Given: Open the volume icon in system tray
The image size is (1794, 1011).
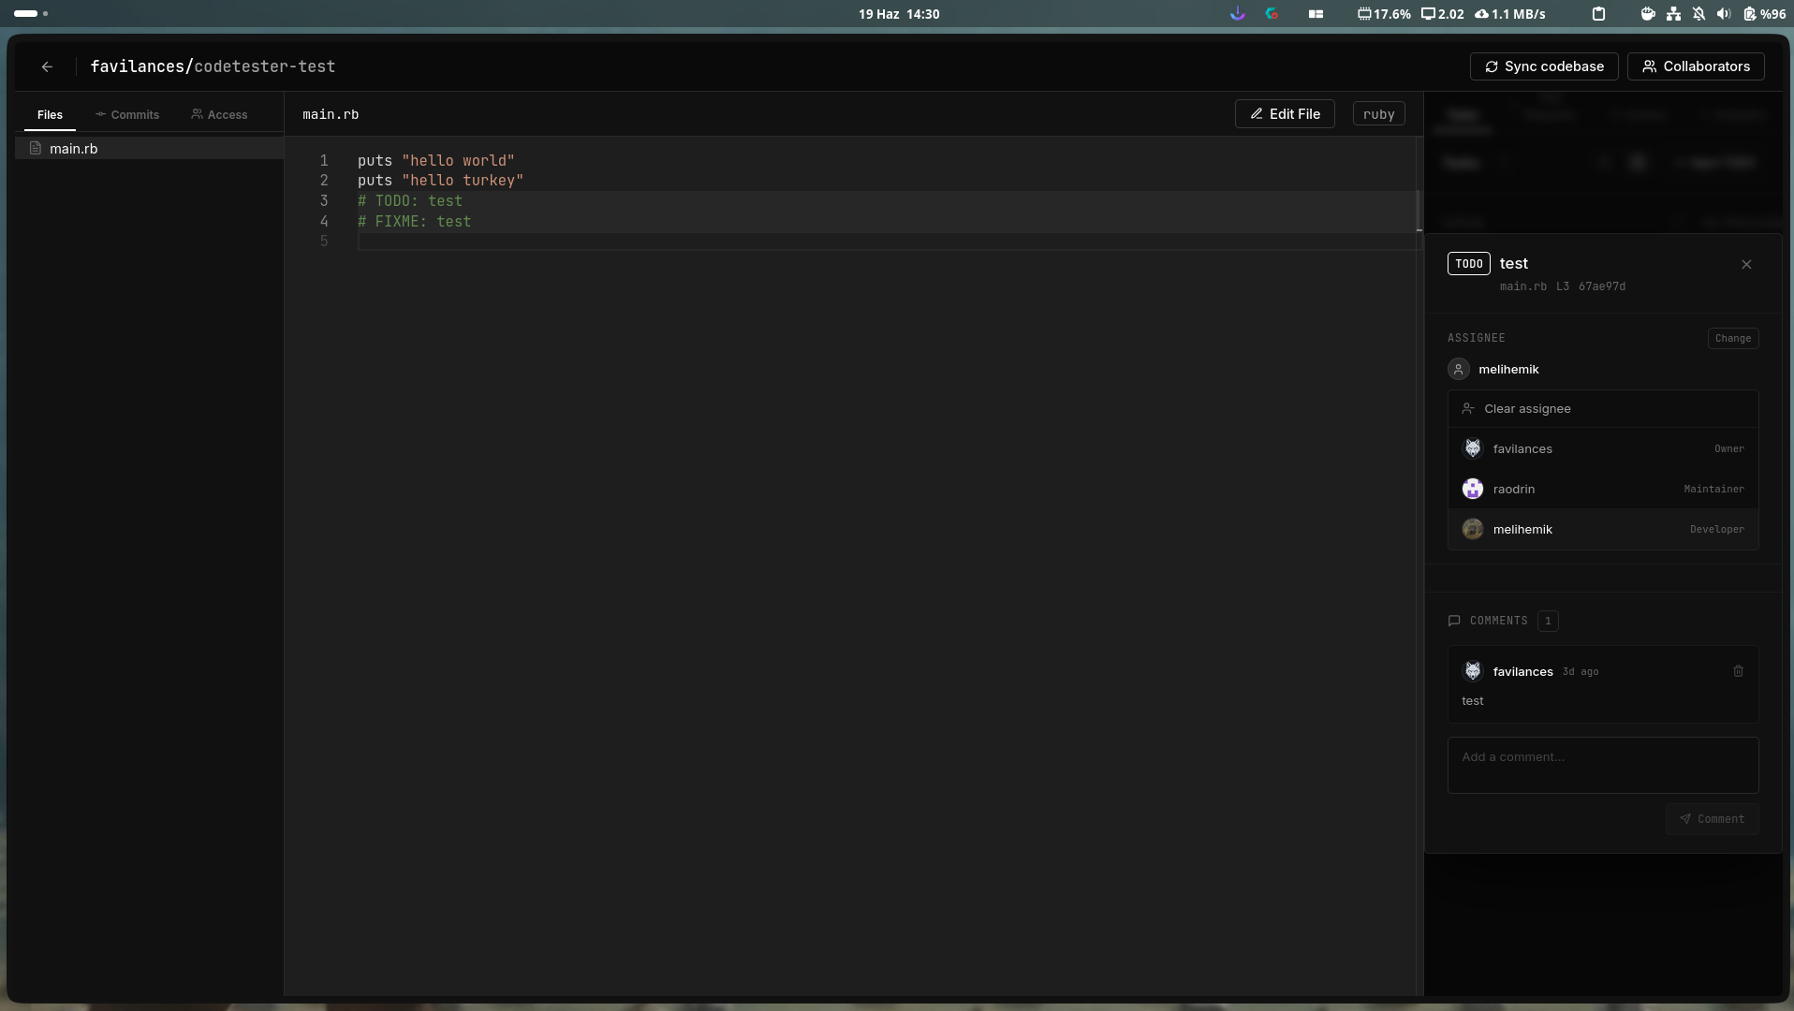Looking at the screenshot, I should point(1724,14).
